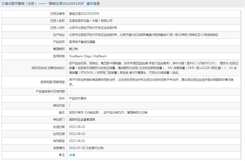Click the 生效日期 value 2022-08-02
The image size is (245, 161).
click(77, 134)
